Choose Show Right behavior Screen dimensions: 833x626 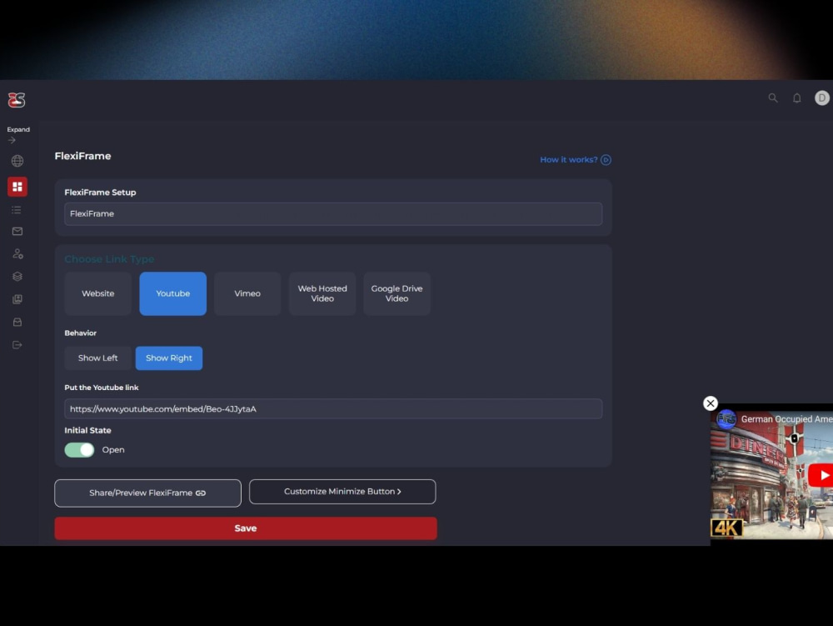point(169,358)
